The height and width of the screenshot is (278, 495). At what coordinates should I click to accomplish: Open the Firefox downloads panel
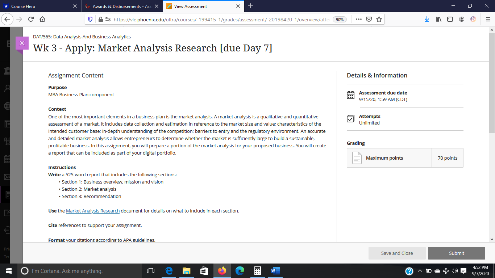[x=427, y=19]
